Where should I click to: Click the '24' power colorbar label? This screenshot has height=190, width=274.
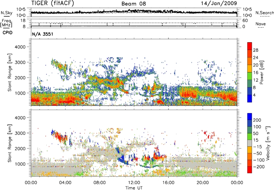pos(256,58)
